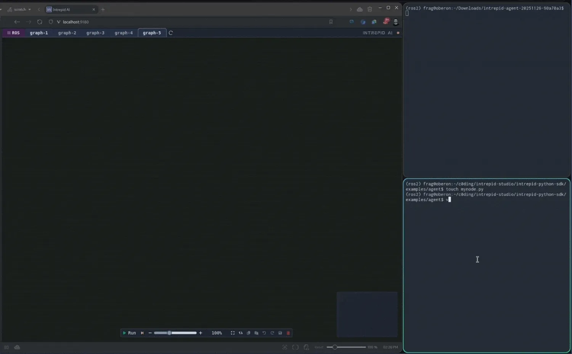Click the step-forward icon next to Run
The height and width of the screenshot is (354, 572).
click(142, 333)
